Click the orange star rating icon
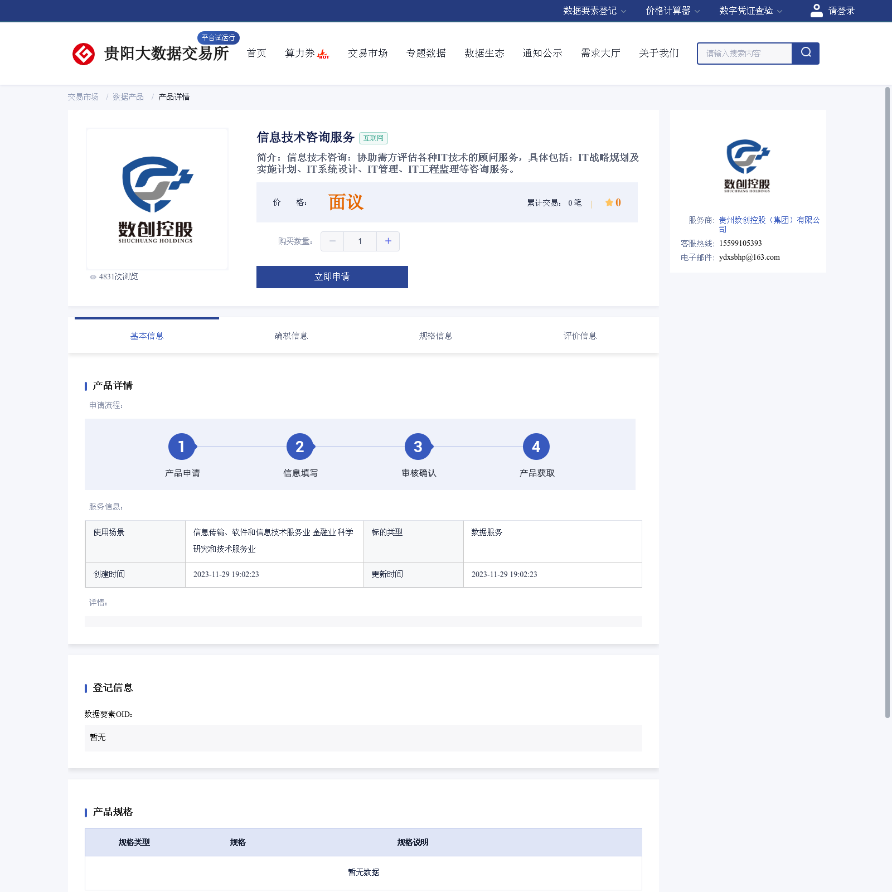The image size is (892, 892). pyautogui.click(x=609, y=202)
